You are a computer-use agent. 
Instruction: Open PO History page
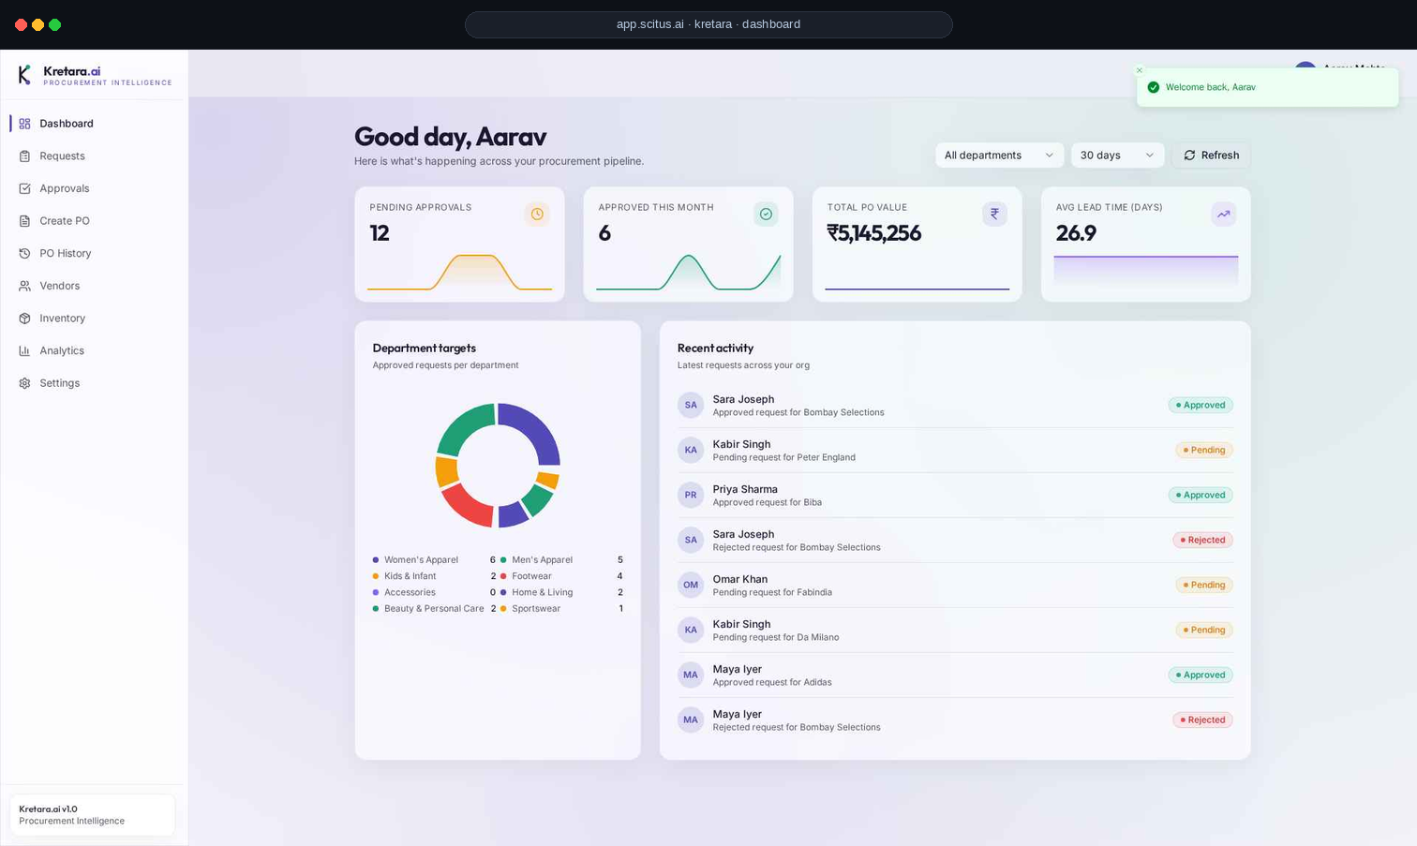click(94, 254)
